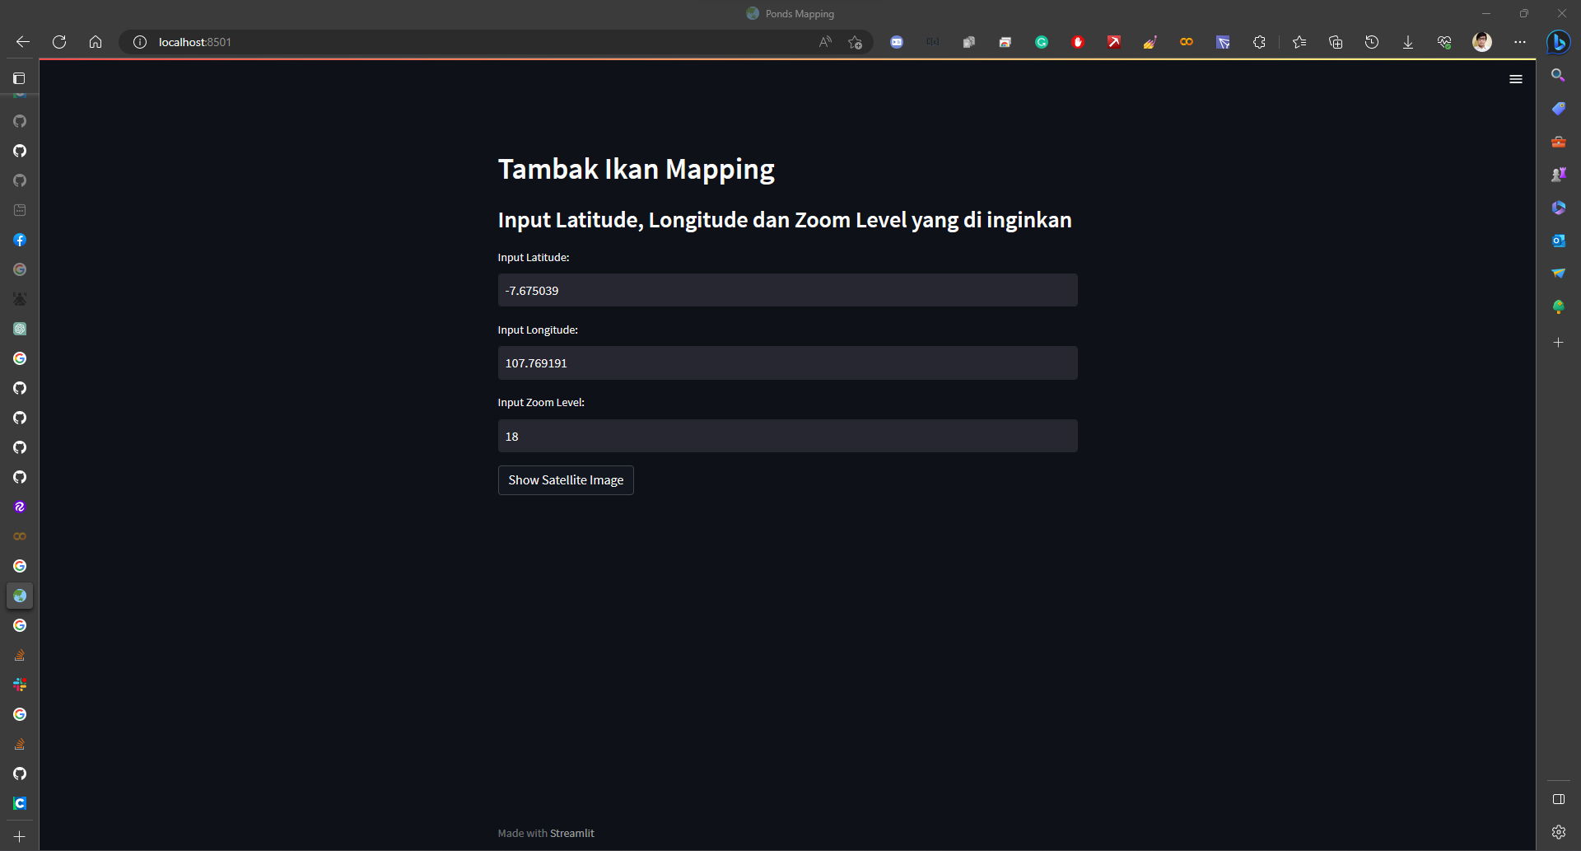Open the Collections icon in the toolbar
The image size is (1581, 851).
point(1336,42)
